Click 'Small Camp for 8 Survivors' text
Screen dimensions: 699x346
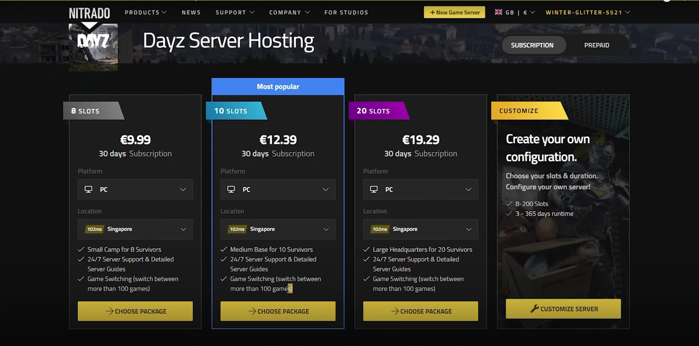[x=124, y=249]
